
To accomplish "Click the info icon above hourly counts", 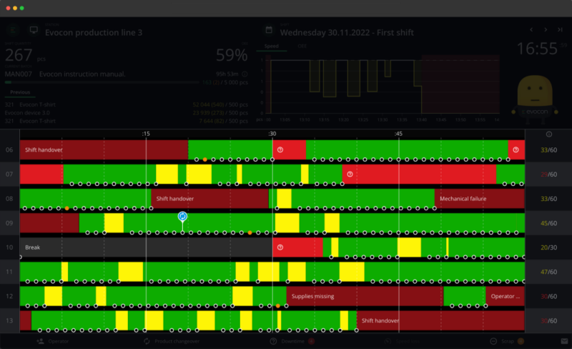I will [x=548, y=134].
